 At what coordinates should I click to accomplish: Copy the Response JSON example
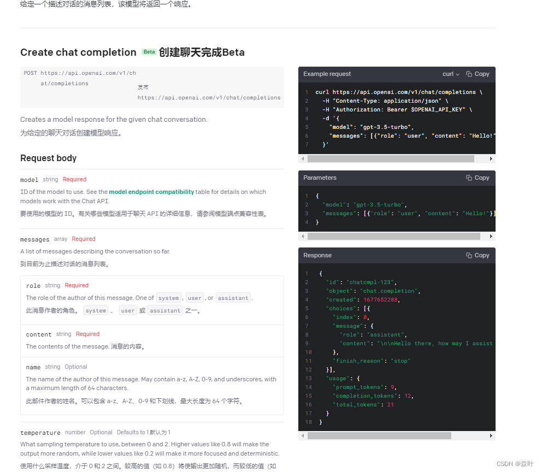click(478, 255)
